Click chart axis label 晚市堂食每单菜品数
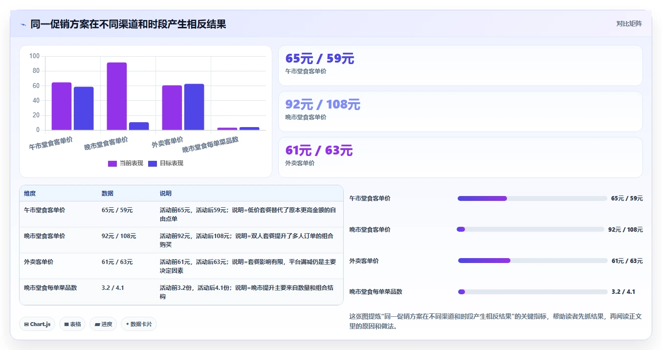 coord(211,145)
